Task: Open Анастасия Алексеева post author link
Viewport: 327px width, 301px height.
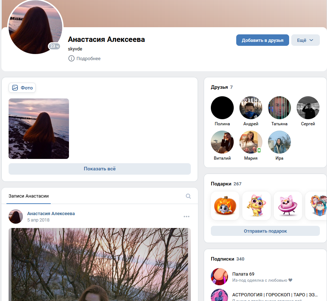Action: click(51, 213)
